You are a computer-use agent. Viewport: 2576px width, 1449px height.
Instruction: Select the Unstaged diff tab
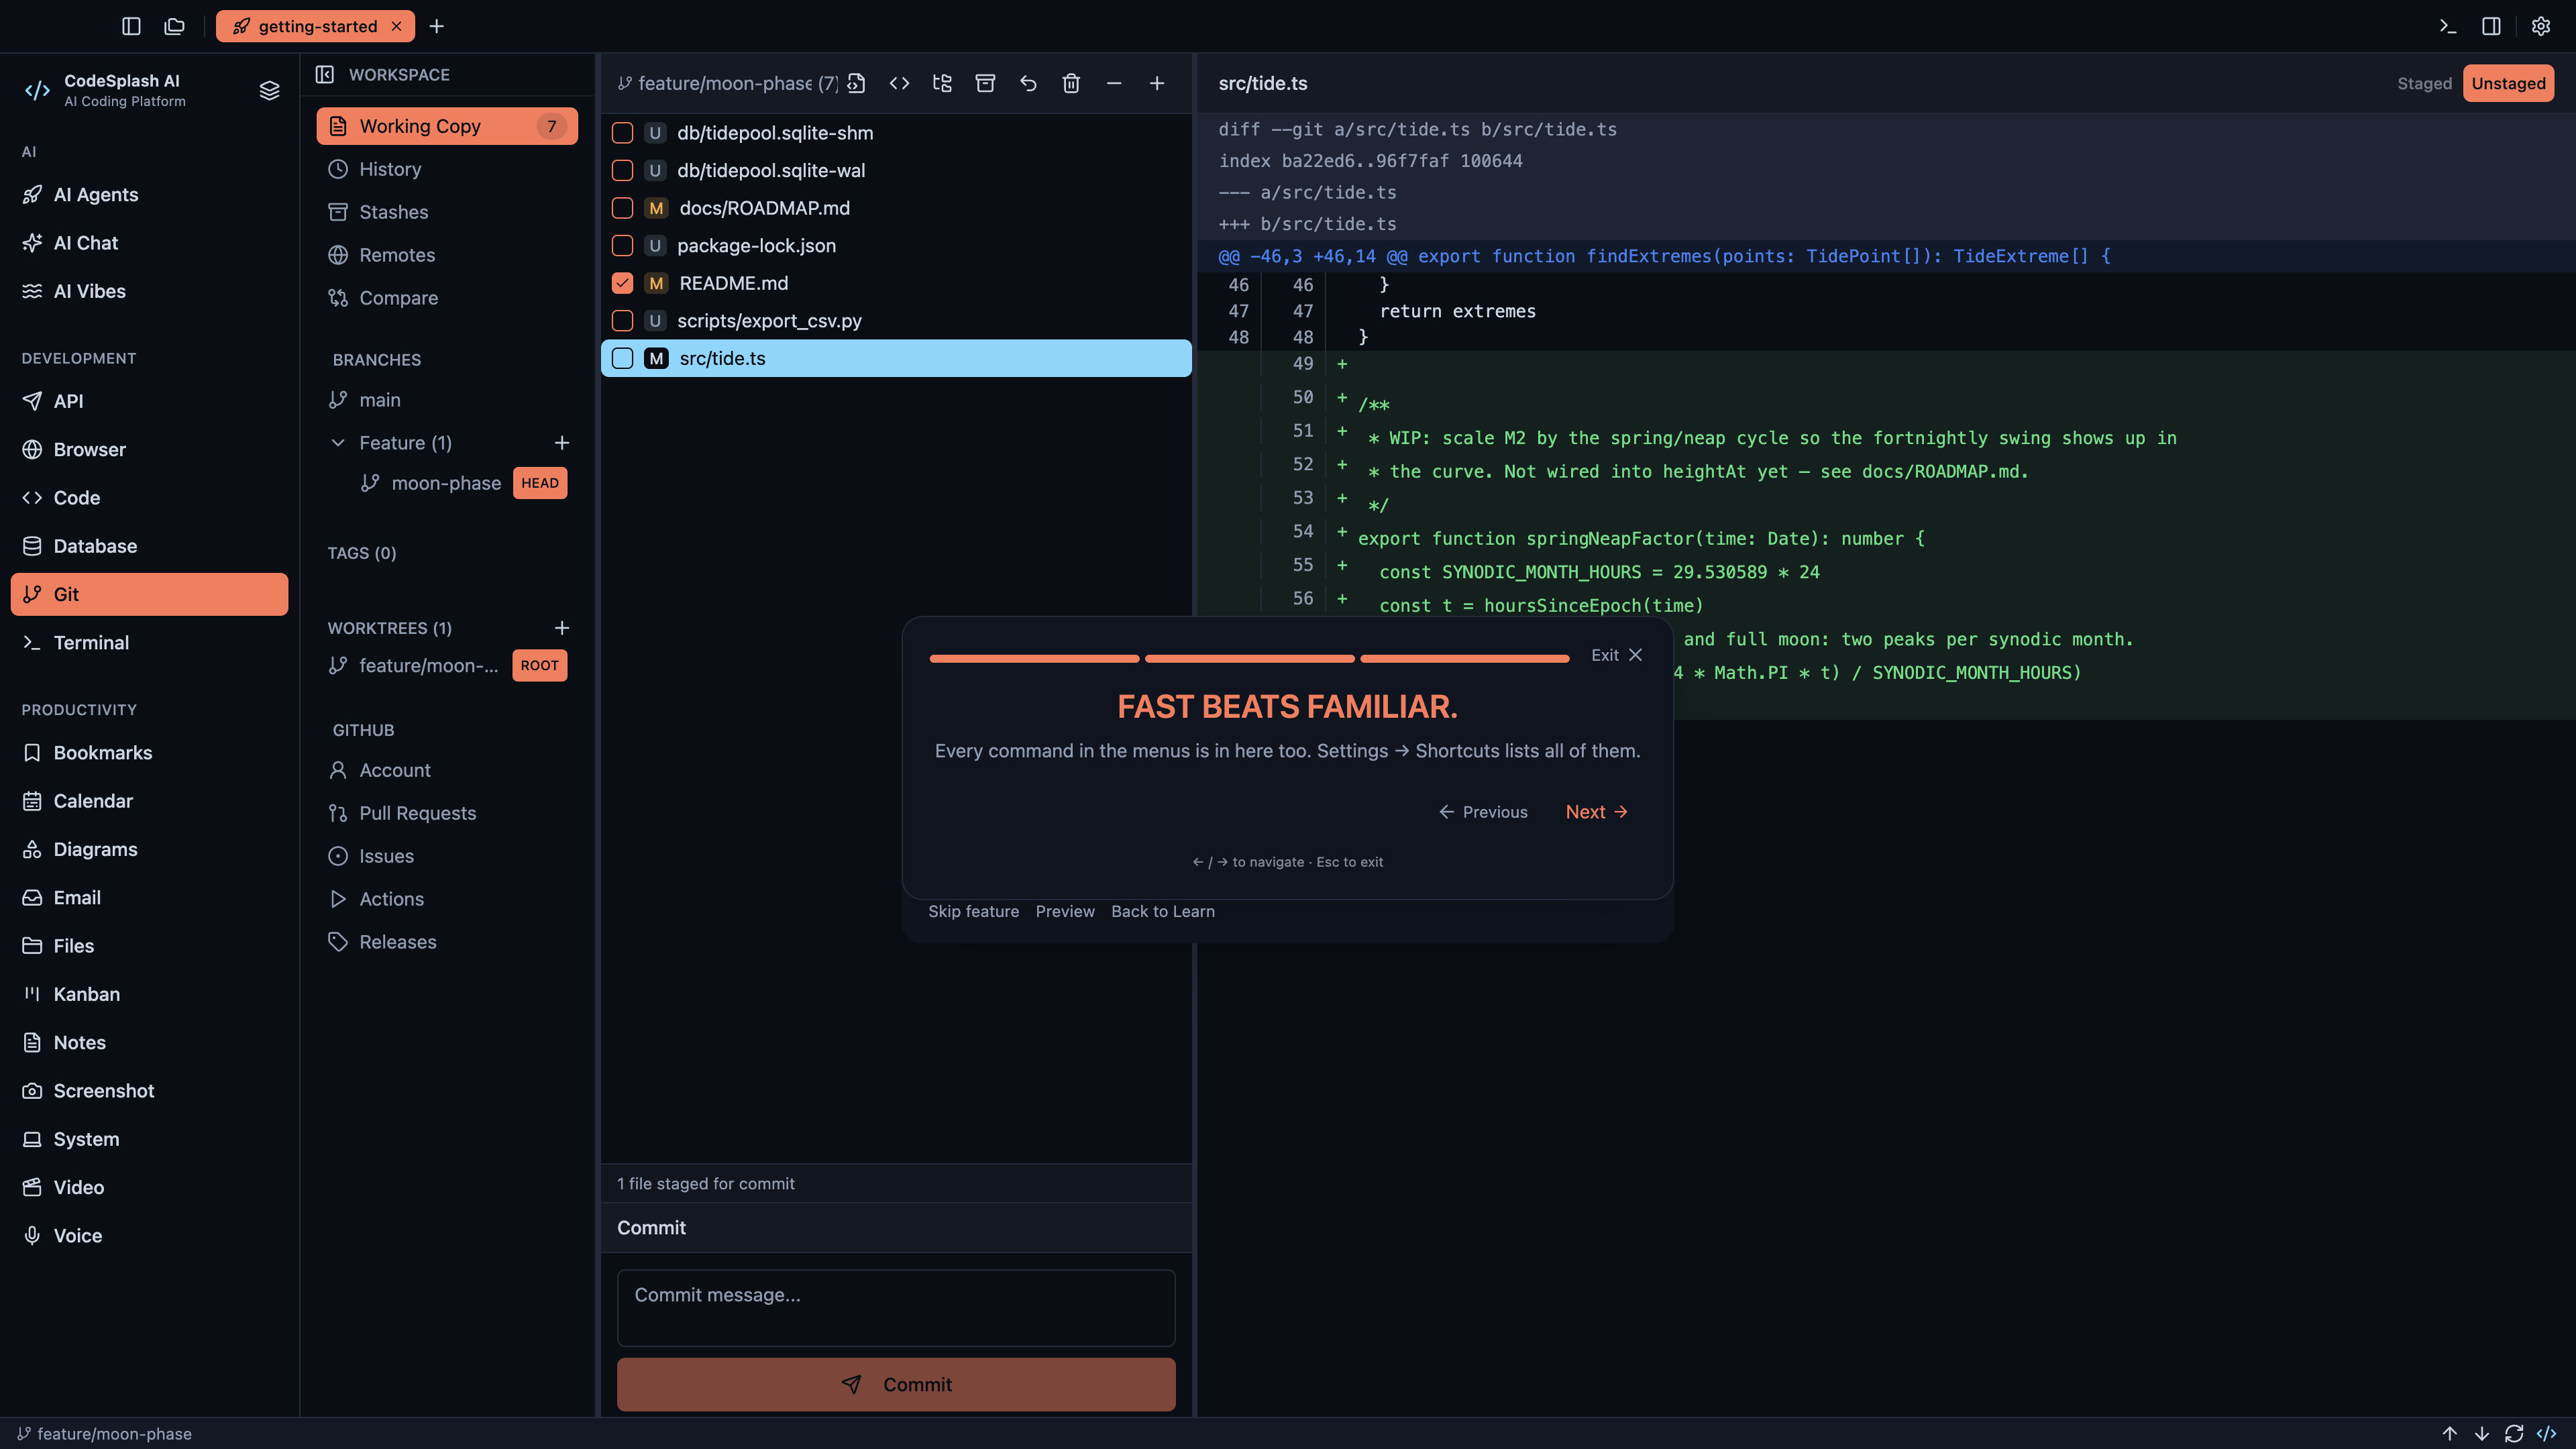point(2508,83)
